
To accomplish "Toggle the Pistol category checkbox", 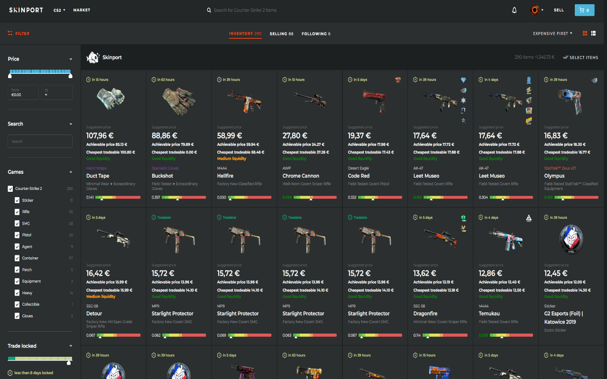I will pyautogui.click(x=18, y=235).
